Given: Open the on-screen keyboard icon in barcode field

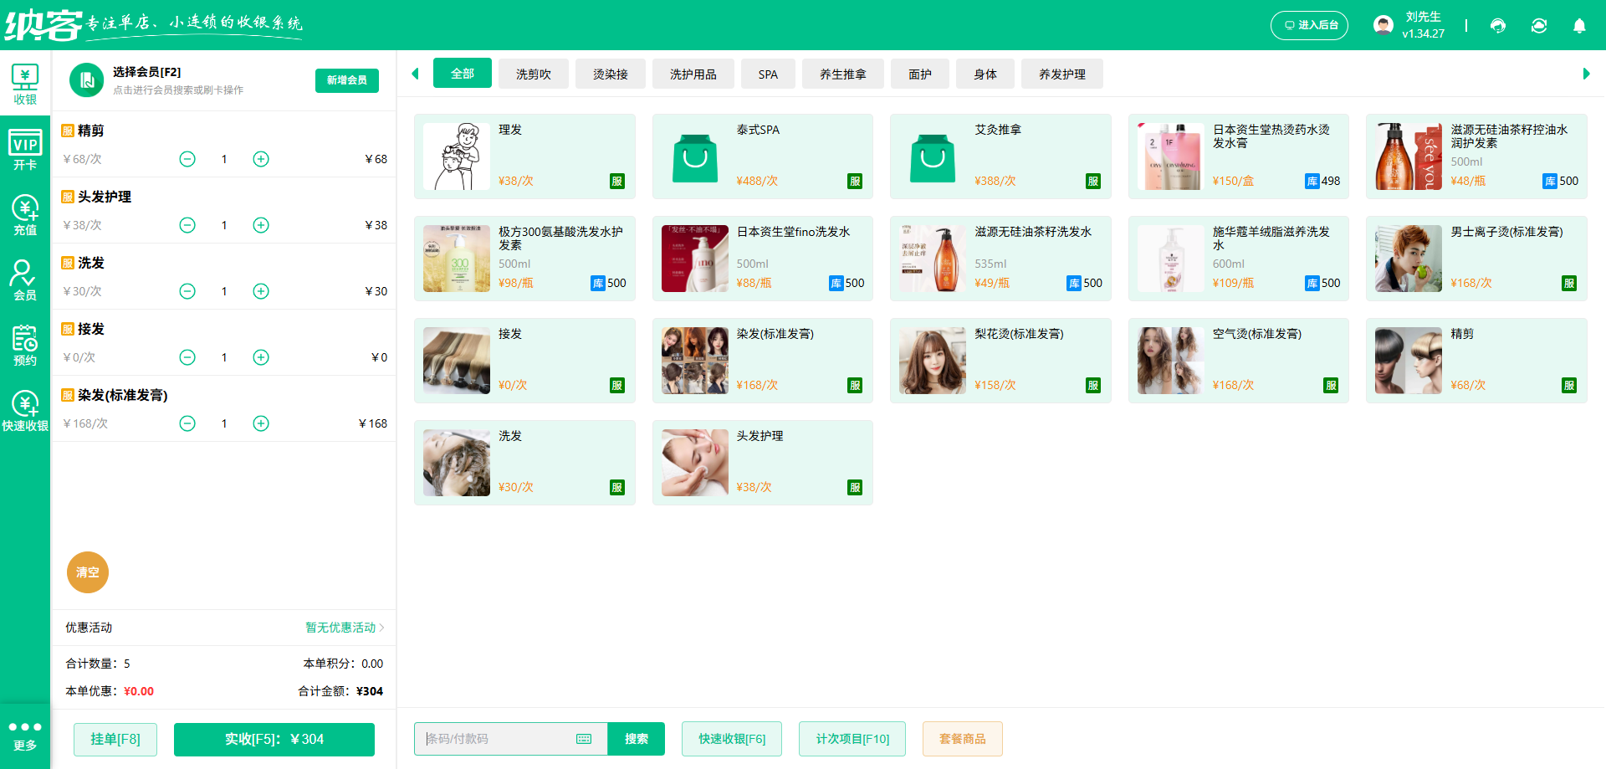Looking at the screenshot, I should (583, 739).
